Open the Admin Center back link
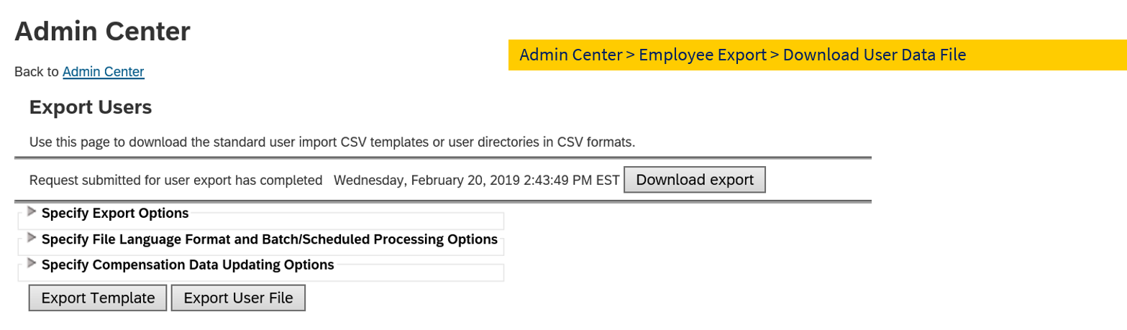Viewport: 1127px width, 330px height. coord(104,72)
